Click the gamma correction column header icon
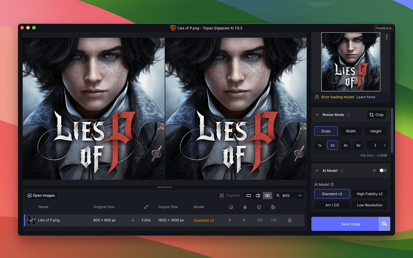The image size is (413, 258). point(273,207)
